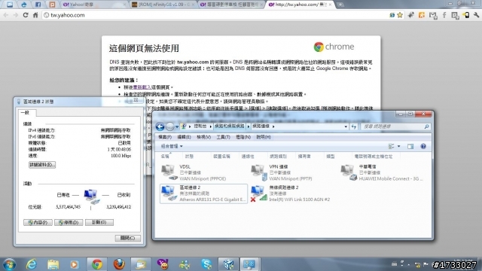
Task: Select the VDSL connection item
Action: point(203,172)
